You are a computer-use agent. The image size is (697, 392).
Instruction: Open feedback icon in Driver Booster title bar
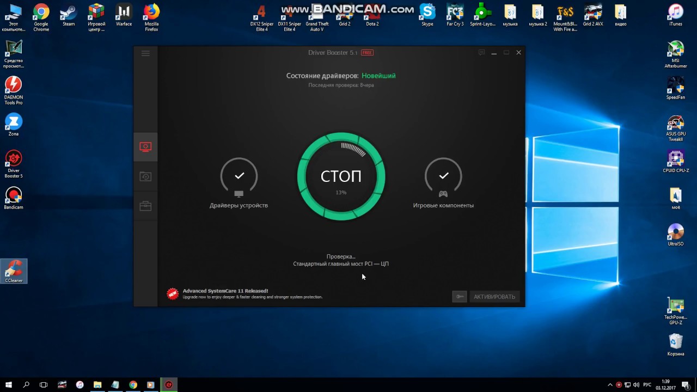(481, 53)
